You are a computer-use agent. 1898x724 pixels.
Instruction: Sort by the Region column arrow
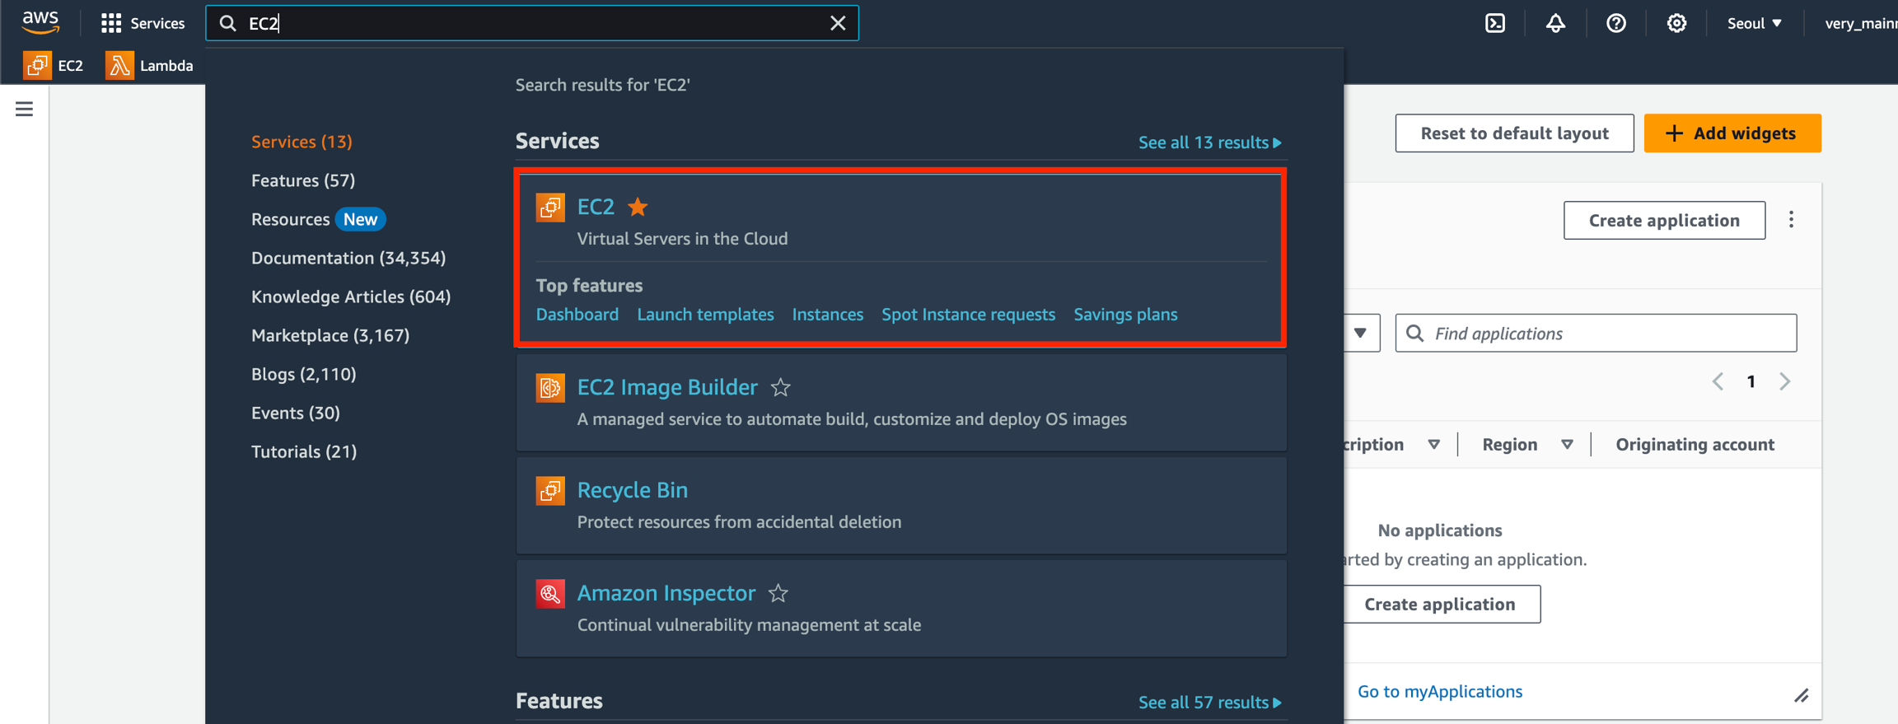pos(1567,445)
